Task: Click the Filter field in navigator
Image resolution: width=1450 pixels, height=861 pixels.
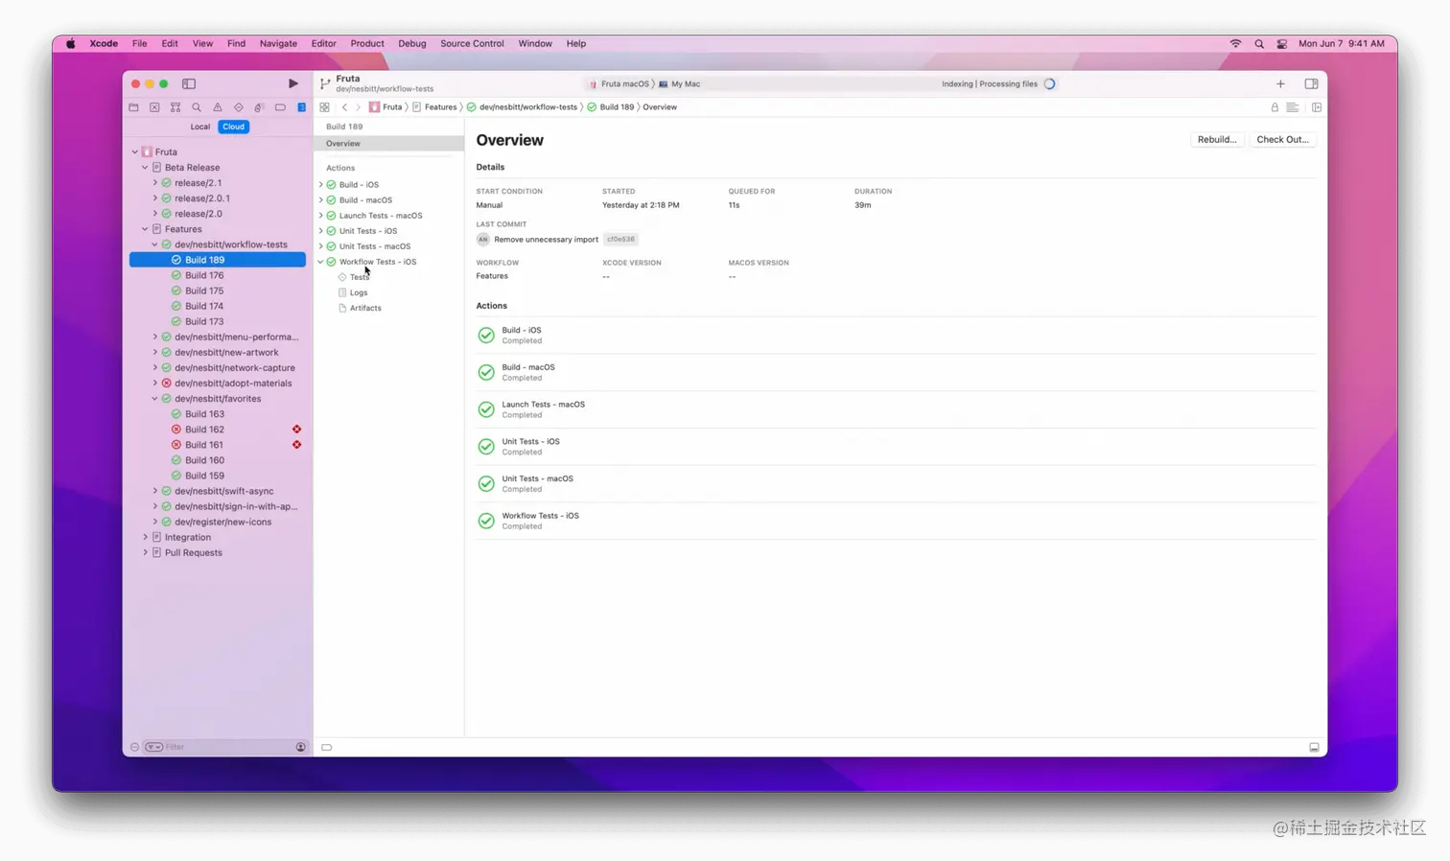Action: point(225,747)
